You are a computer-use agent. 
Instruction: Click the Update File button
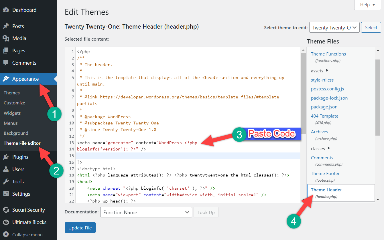80,228
